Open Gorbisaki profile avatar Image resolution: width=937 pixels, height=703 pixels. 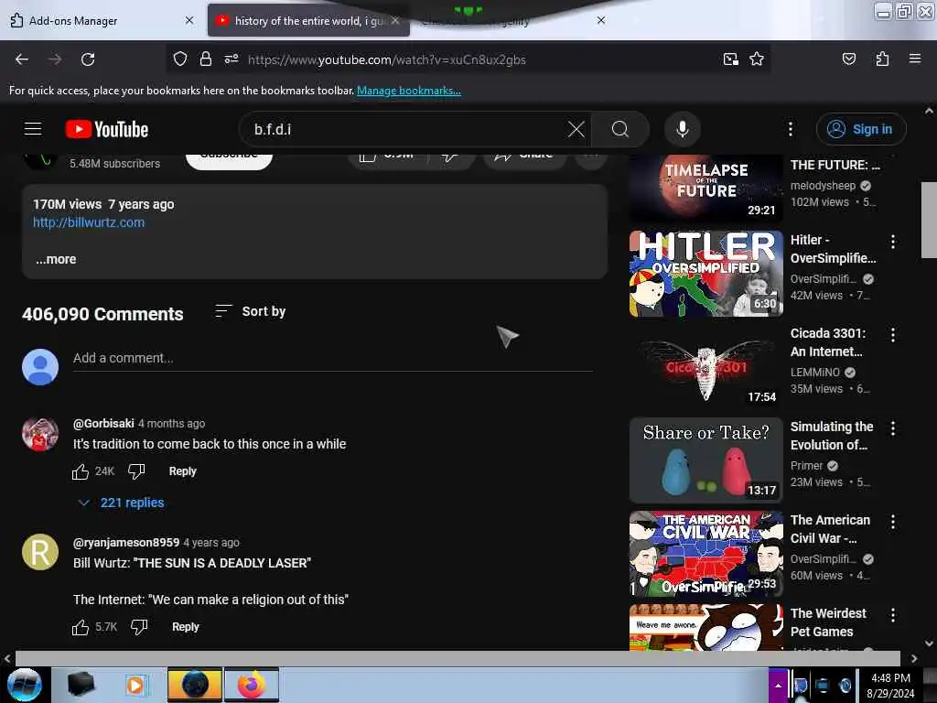coord(40,434)
